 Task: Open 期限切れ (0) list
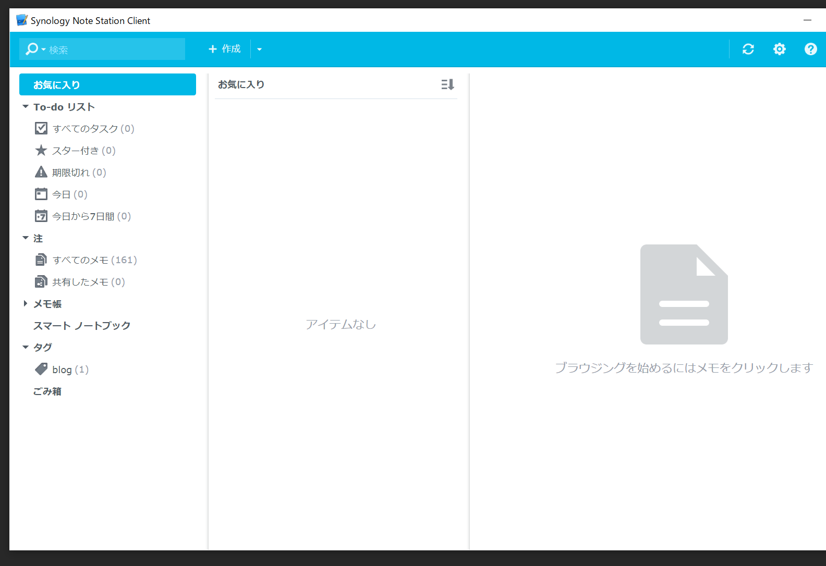79,172
